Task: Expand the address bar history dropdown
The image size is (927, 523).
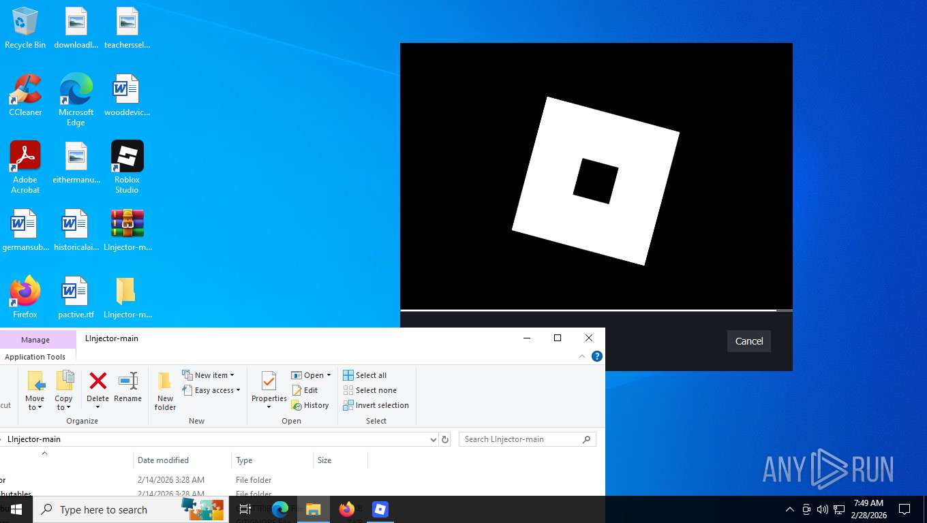Action: (x=433, y=440)
